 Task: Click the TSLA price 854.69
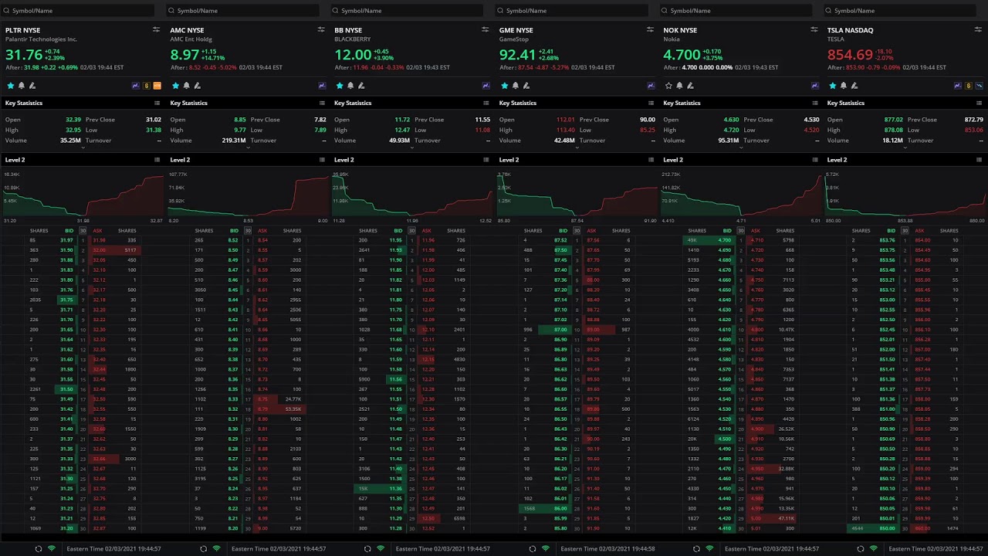point(850,55)
